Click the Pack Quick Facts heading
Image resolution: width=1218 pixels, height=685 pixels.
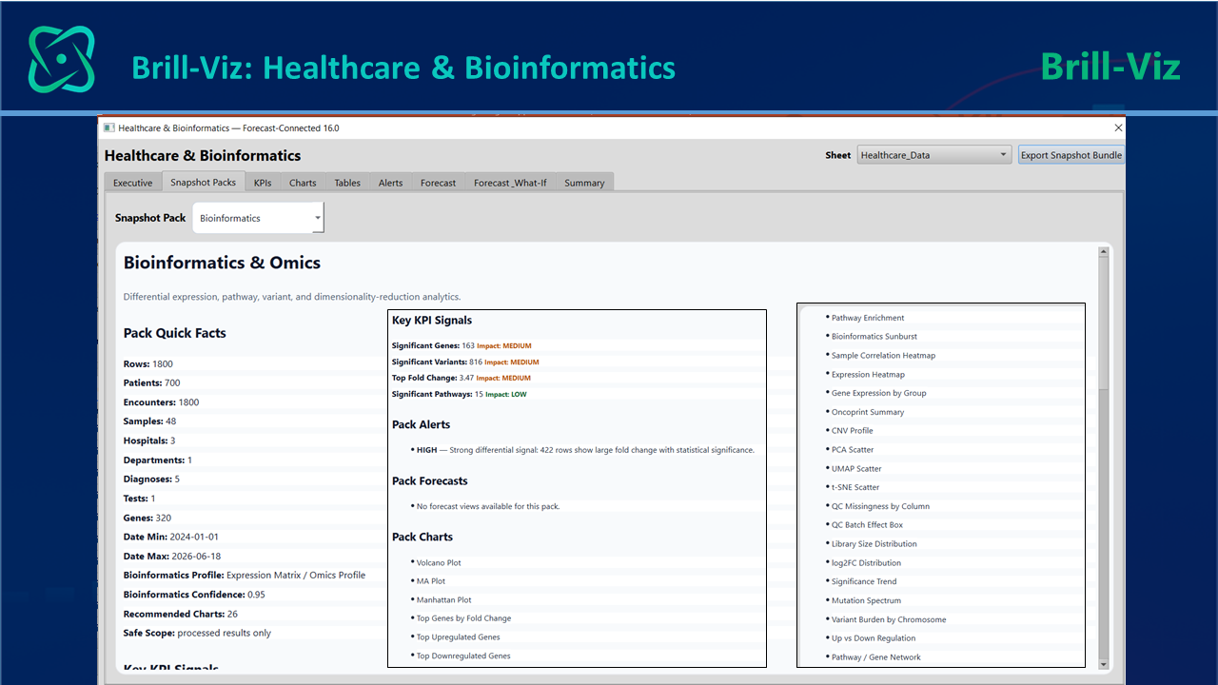(175, 333)
